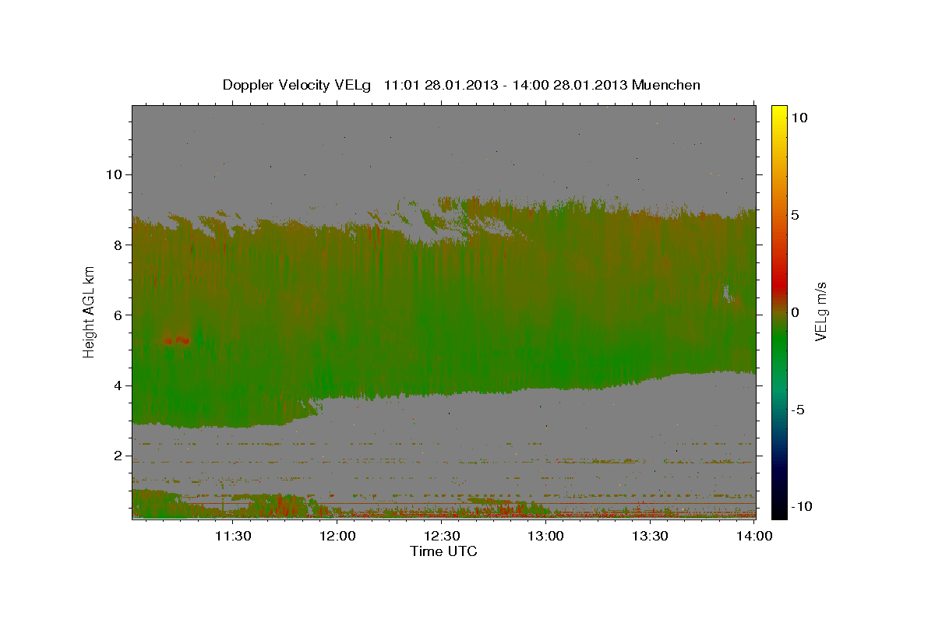Click the 'Time UTC' axis label
The width and height of the screenshot is (935, 623).
click(443, 551)
